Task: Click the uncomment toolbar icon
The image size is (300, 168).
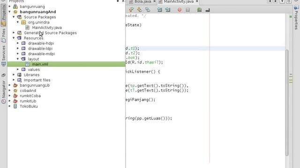Action: [208, 10]
